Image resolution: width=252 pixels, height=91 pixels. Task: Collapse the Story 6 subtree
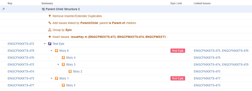[51, 51]
